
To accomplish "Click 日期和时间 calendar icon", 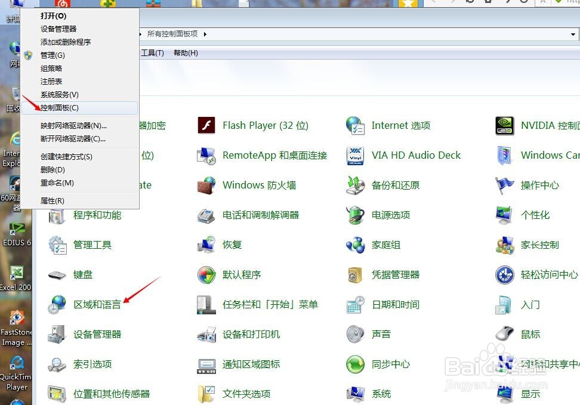I will pyautogui.click(x=355, y=305).
